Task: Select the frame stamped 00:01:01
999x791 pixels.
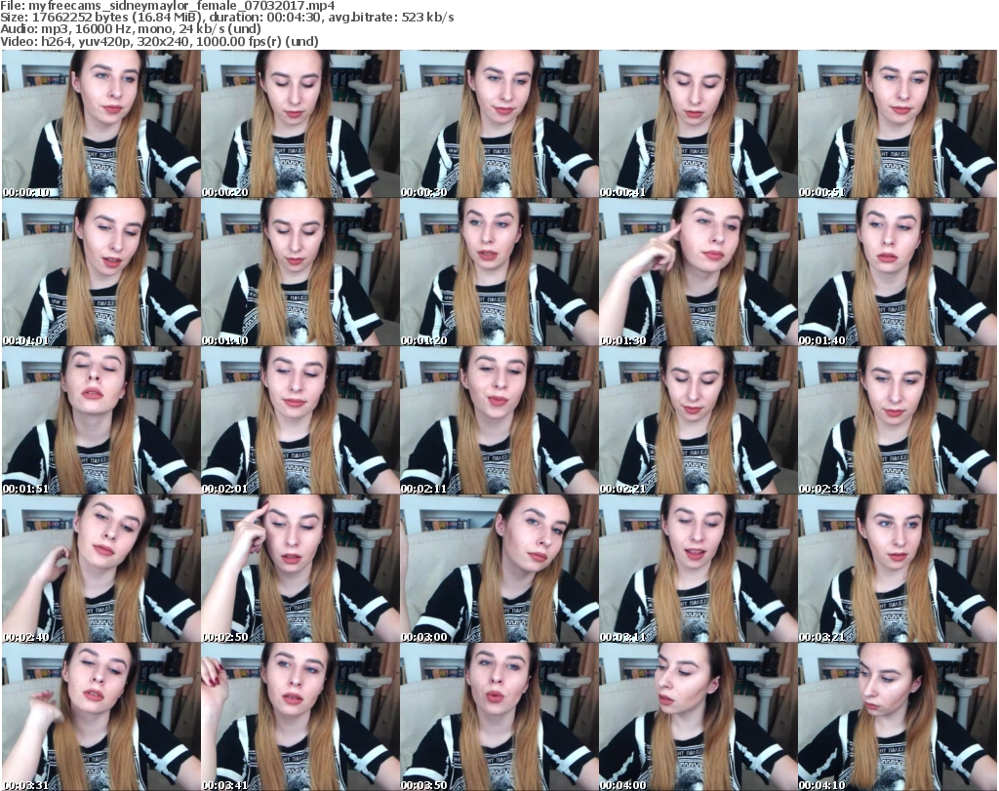Action: (x=100, y=272)
